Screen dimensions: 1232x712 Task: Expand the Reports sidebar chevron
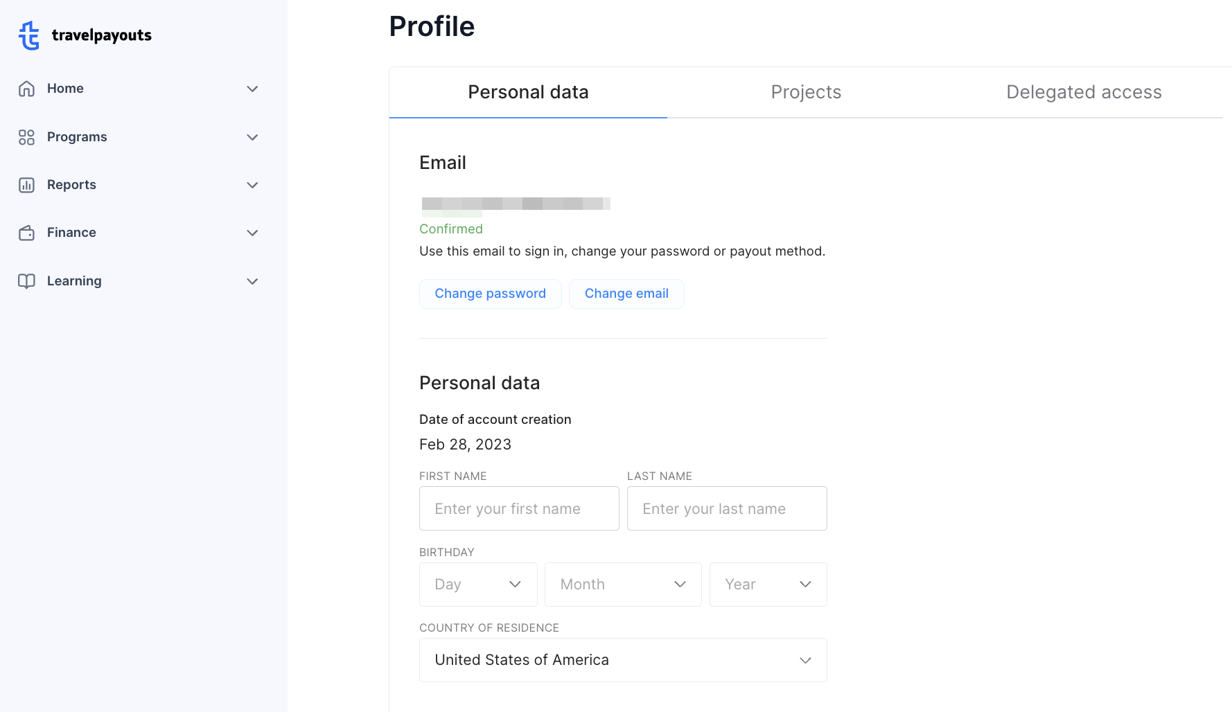[x=252, y=185]
